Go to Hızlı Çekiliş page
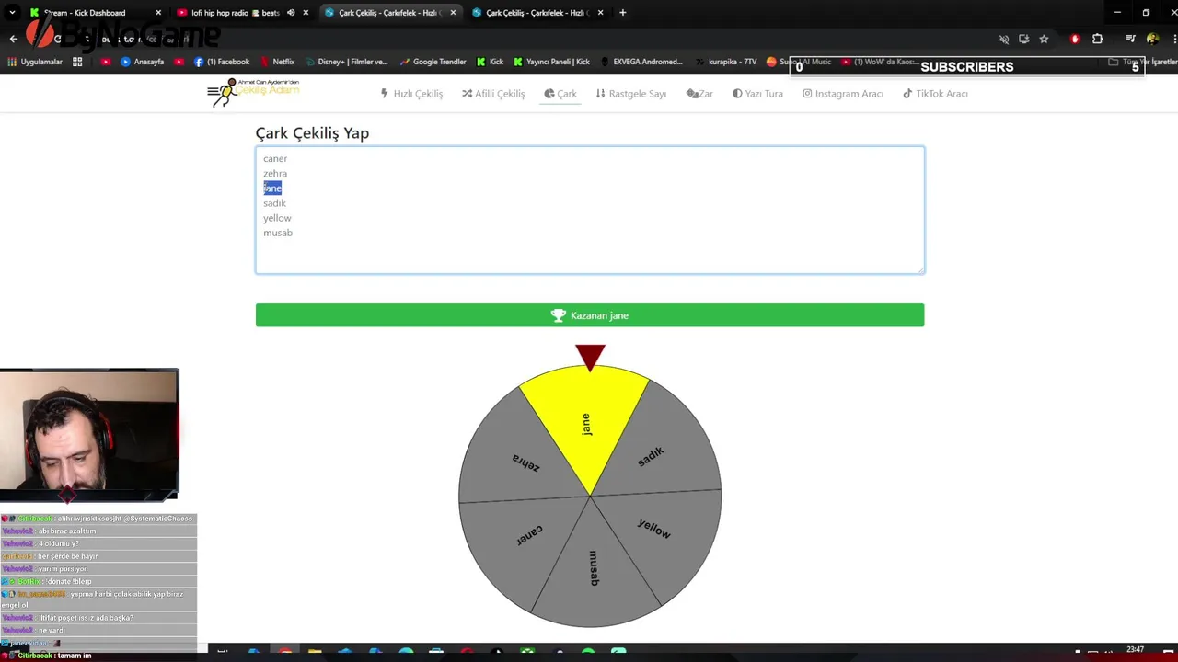Image resolution: width=1178 pixels, height=662 pixels. [x=411, y=94]
